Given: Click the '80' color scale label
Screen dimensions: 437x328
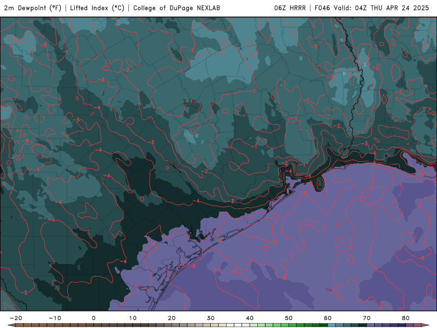Looking at the screenshot, I should tap(406, 318).
